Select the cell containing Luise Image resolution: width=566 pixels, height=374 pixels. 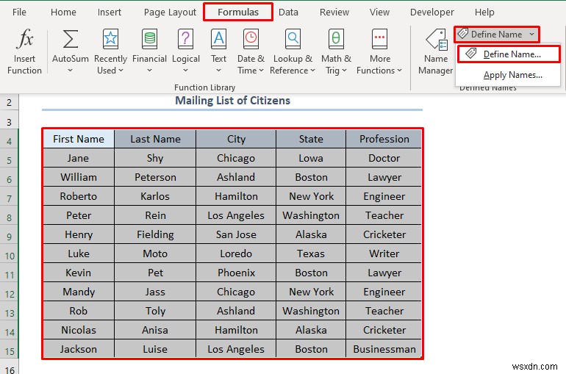(155, 349)
